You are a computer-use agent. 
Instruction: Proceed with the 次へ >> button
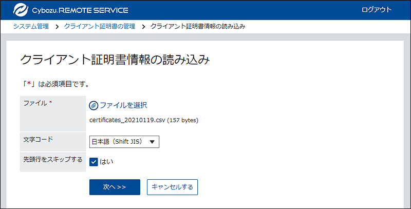pos(115,187)
